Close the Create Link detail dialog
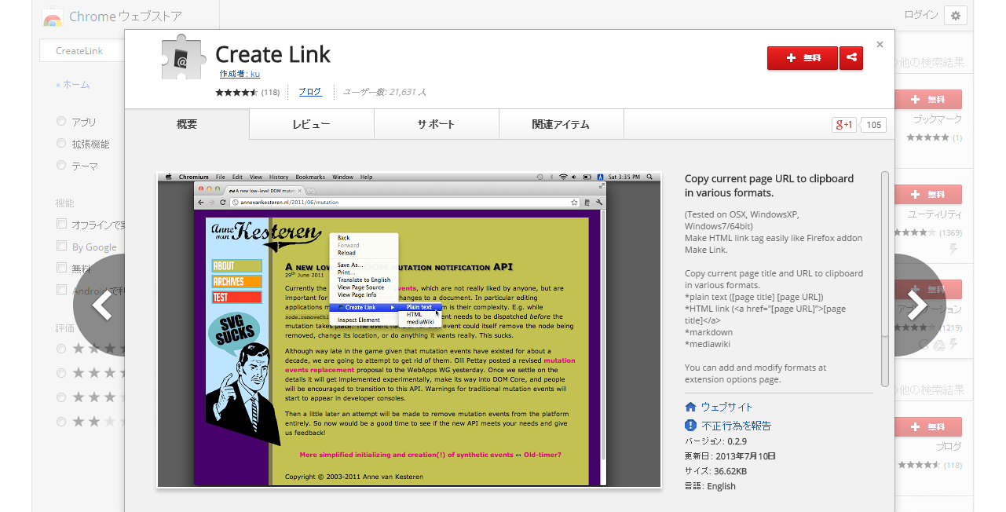Image resolution: width=1006 pixels, height=512 pixels. (x=880, y=45)
